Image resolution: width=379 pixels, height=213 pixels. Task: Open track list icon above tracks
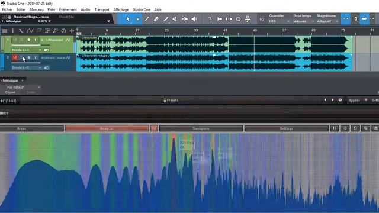(x=5, y=31)
